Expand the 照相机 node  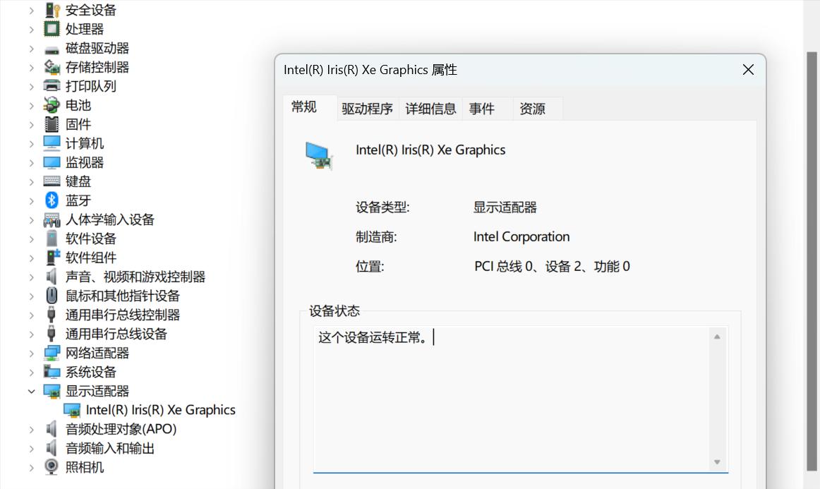pyautogui.click(x=31, y=468)
